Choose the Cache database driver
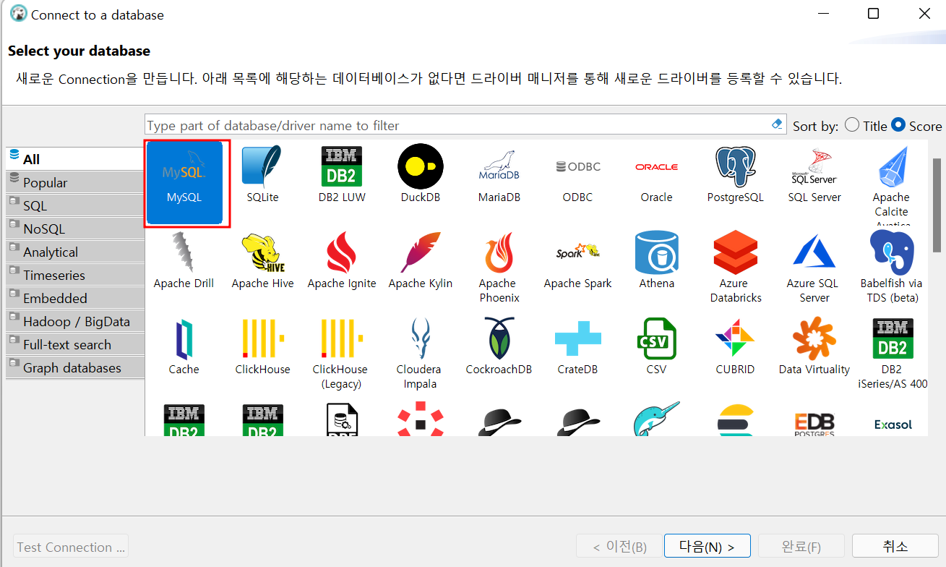Viewport: 946px width, 567px height. pyautogui.click(x=184, y=346)
